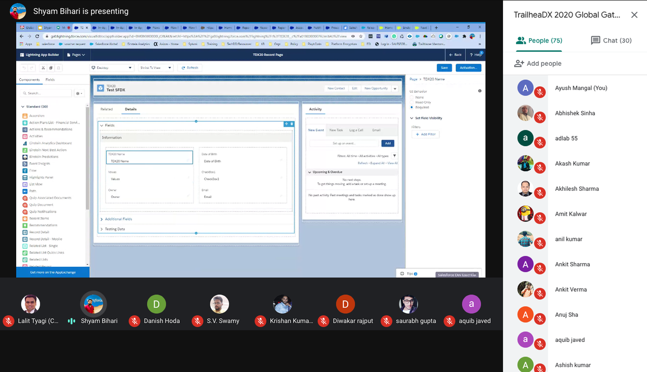Click the New Task activity tab
The height and width of the screenshot is (372, 647).
coord(336,130)
